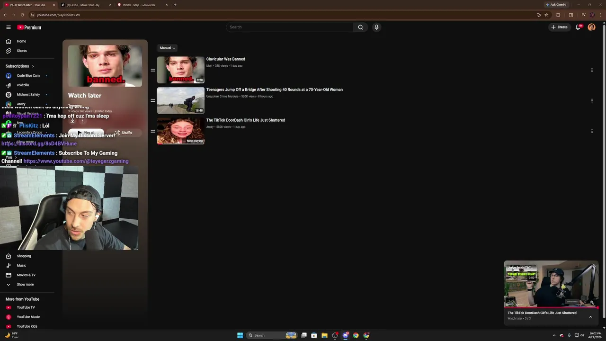Open the Now playing DoorDash Girl thumbnail
606x341 pixels.
(x=181, y=131)
